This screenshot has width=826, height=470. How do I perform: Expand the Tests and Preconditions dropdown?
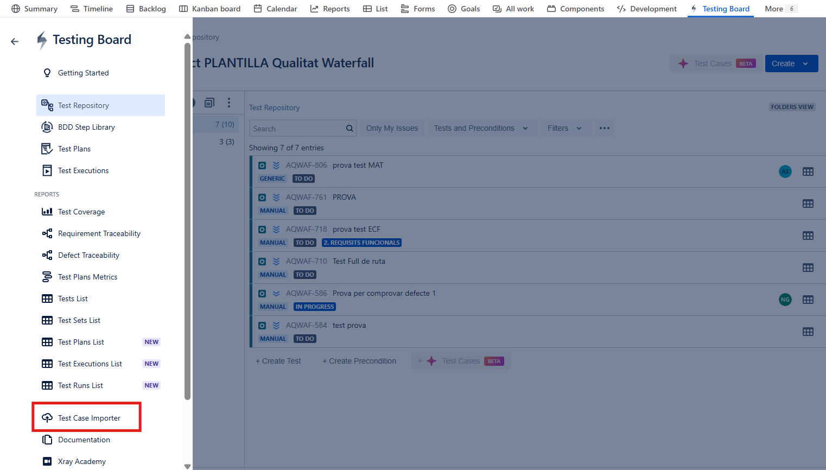(480, 128)
